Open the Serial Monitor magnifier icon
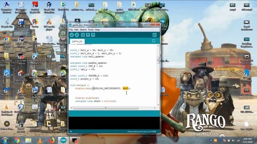 [154, 35]
